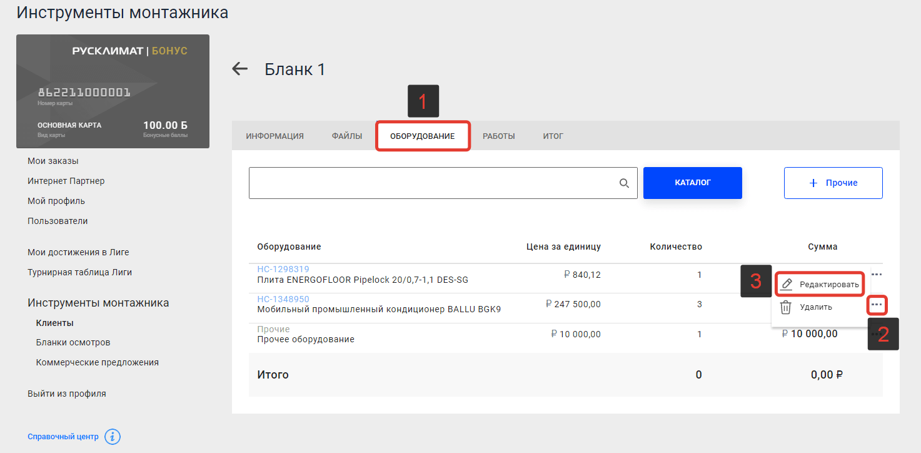Click the 100.00 Б bonus points value
The image size is (921, 453).
pos(165,125)
